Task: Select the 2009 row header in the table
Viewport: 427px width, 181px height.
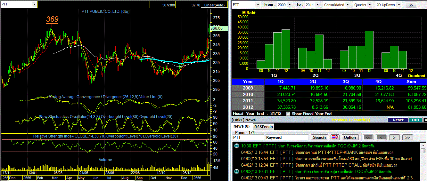Action: (248, 88)
